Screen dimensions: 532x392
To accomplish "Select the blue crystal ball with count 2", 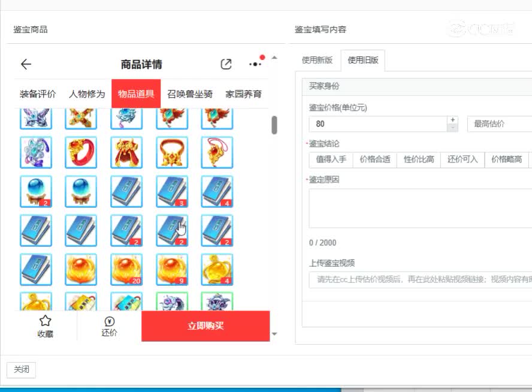I will point(36,191).
